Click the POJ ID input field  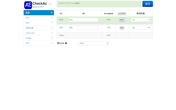tap(84, 20)
